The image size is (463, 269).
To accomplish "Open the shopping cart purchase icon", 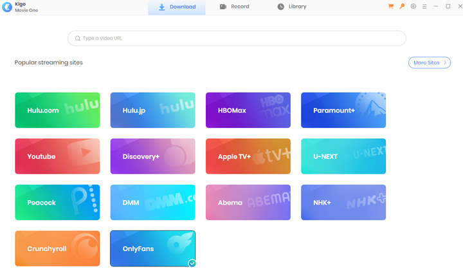I will pos(391,6).
